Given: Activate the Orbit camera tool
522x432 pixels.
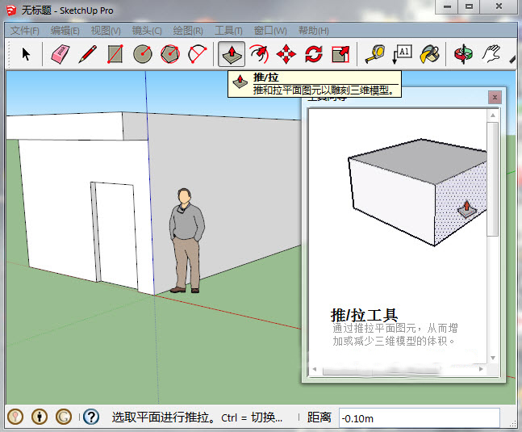Looking at the screenshot, I should tap(463, 54).
